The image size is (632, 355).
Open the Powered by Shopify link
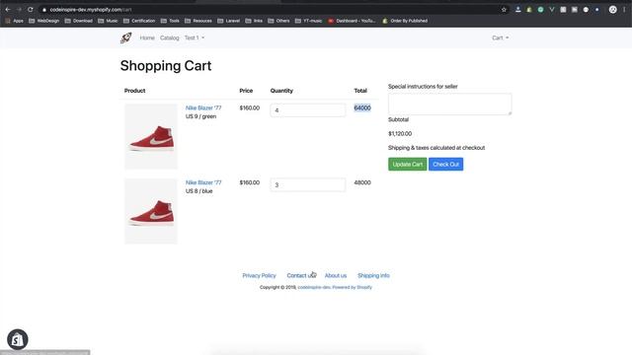(353, 287)
